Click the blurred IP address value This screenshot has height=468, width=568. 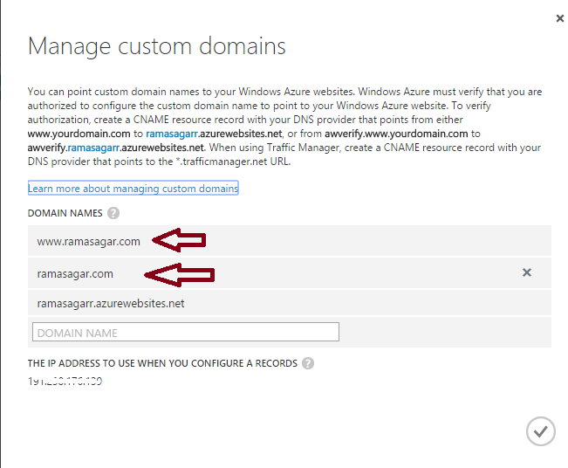(65, 382)
